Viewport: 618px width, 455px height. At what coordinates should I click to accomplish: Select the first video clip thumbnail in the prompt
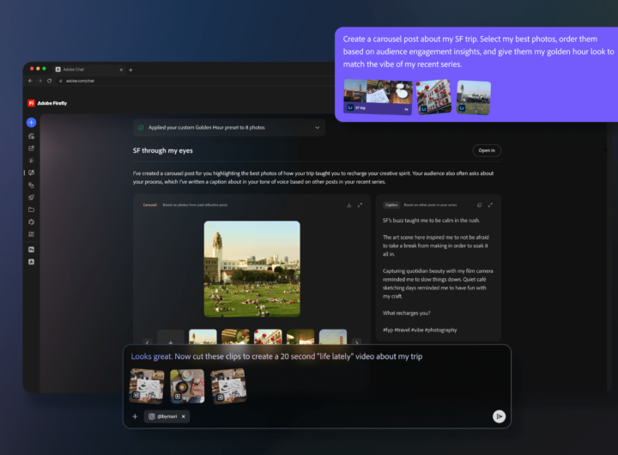click(x=147, y=385)
